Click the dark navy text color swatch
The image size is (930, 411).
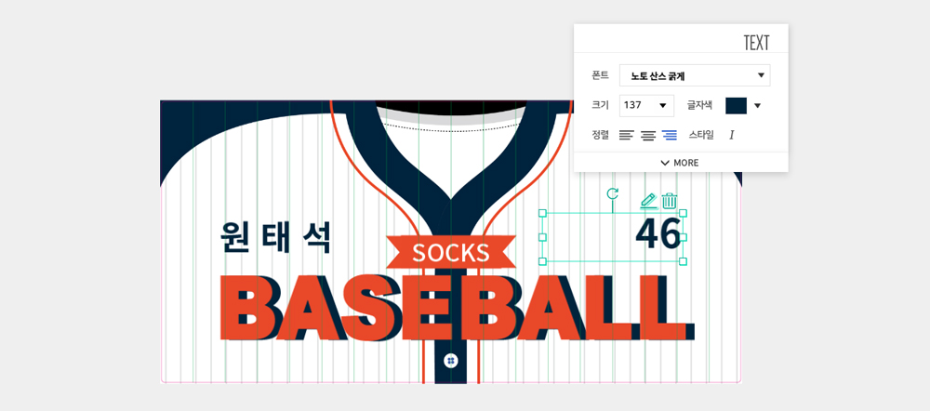[x=736, y=105]
